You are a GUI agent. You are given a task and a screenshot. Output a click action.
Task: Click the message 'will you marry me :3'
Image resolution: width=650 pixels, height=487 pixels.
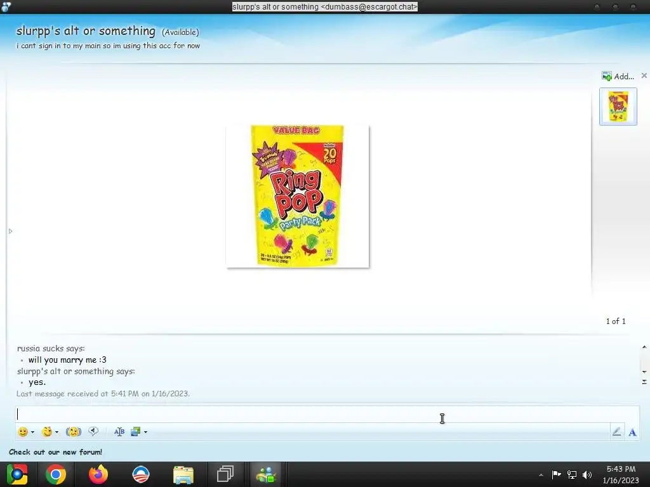click(x=67, y=360)
